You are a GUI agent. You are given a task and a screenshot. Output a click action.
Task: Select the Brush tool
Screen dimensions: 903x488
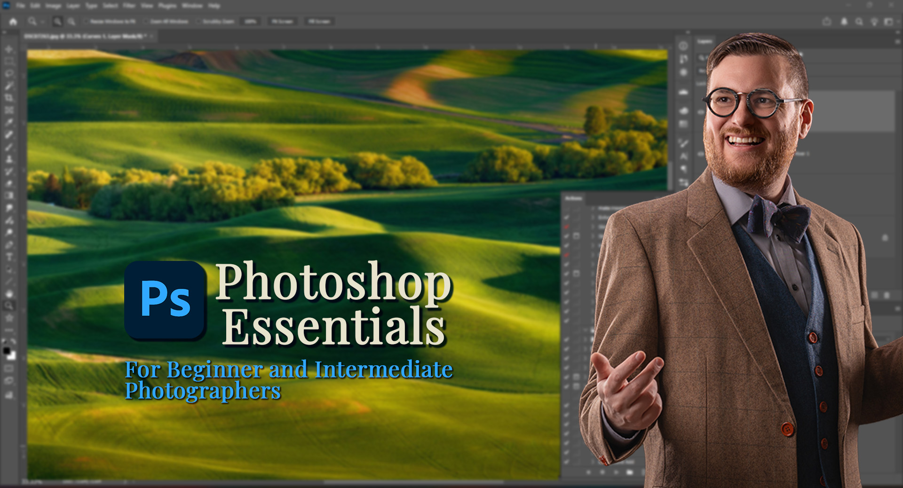tap(9, 147)
